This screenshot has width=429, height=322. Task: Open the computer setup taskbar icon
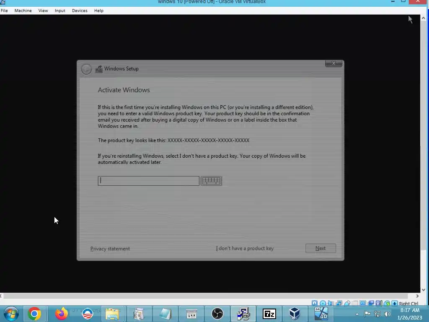point(243,314)
